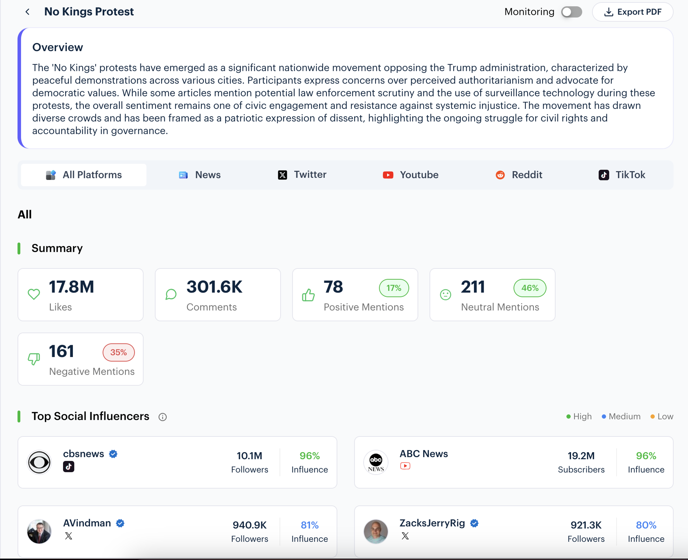The image size is (688, 560).
Task: Click the back arrow beside No Kings Protest
Action: (27, 12)
